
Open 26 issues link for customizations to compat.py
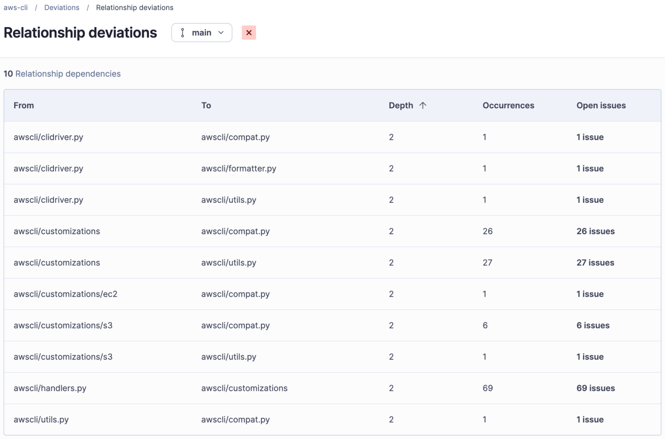coord(595,231)
